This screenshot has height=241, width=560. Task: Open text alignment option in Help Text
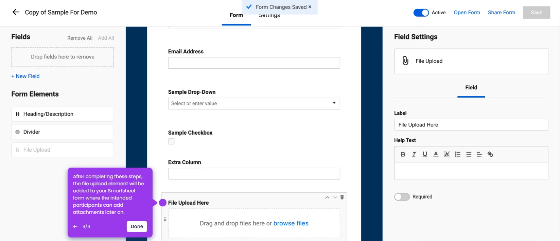coord(479,154)
